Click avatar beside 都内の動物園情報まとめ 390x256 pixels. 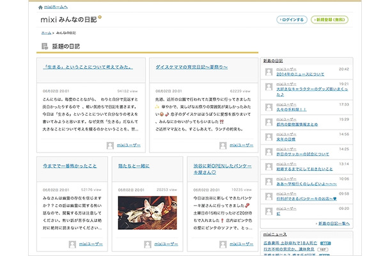(x=269, y=122)
